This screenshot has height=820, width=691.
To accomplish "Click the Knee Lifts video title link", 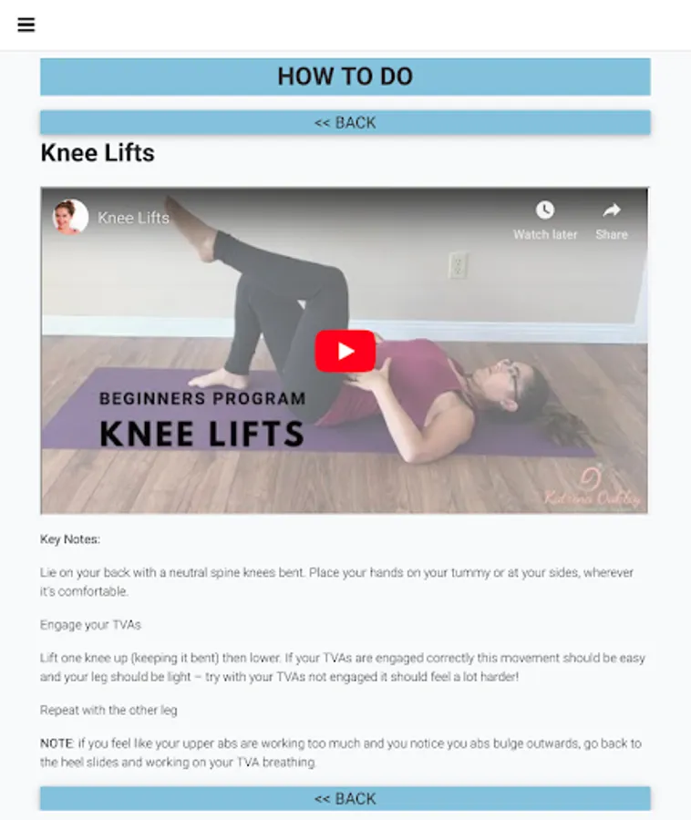I will coord(133,218).
